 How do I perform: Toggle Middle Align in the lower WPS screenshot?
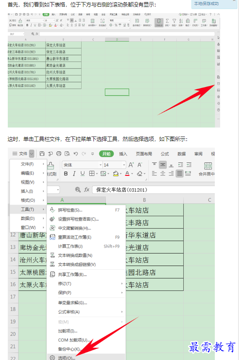pyautogui.click(x=163, y=165)
